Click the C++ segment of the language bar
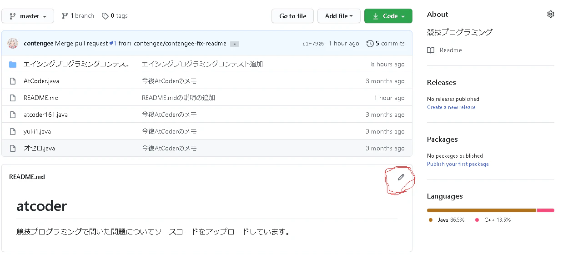 [x=546, y=210]
